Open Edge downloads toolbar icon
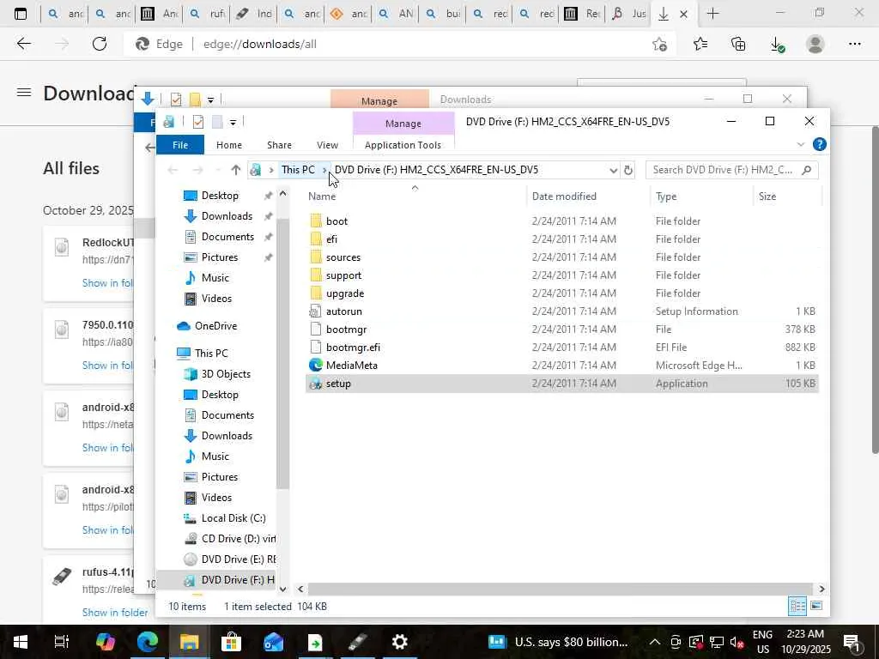Screen dimensions: 879x659 (x=777, y=45)
